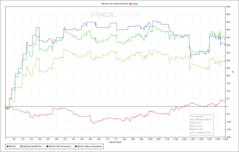239x152 pixels.
Task: Click x-axis tick label '238'
Action: [40, 139]
